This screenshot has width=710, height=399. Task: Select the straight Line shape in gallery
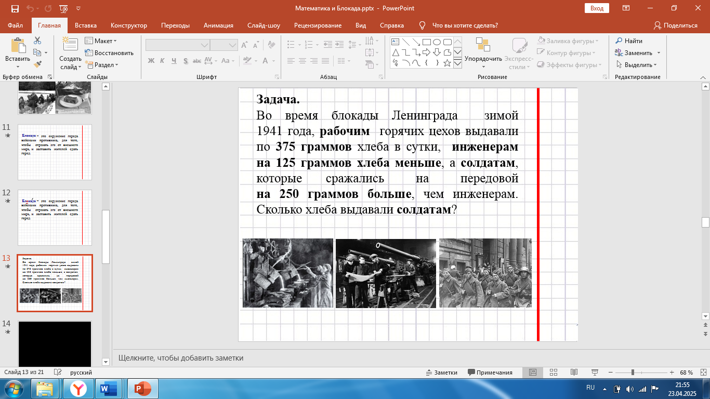point(405,42)
